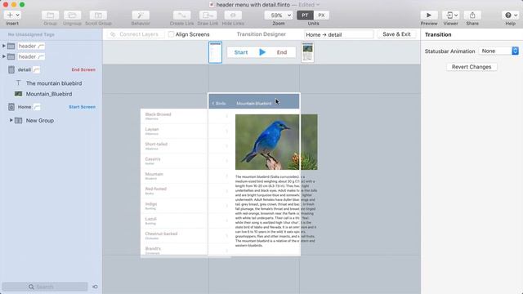Select the bluebird photo on canvas

tap(276, 142)
